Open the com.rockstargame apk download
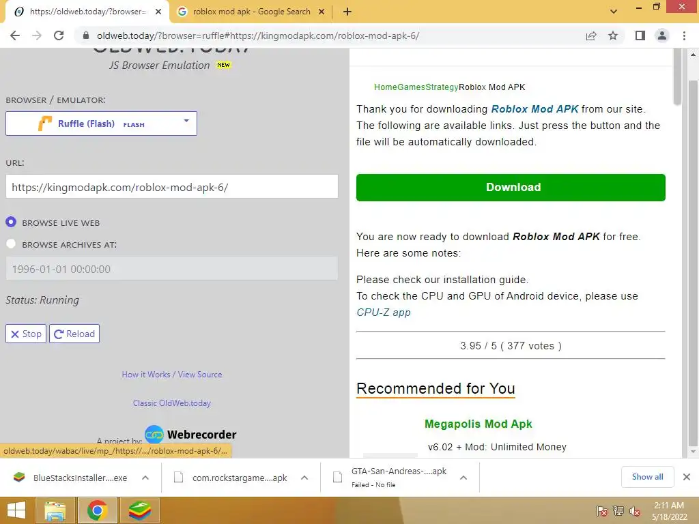The width and height of the screenshot is (699, 524). click(232, 478)
